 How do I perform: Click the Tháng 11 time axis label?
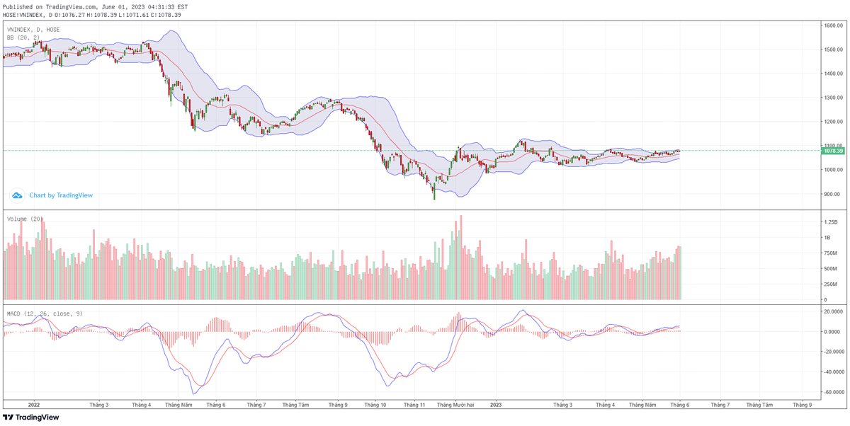[413, 405]
